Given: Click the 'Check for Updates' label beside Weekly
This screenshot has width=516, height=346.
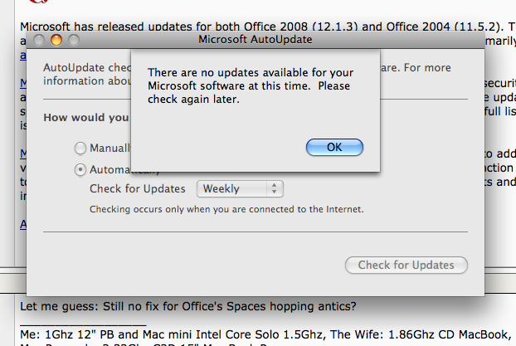Looking at the screenshot, I should pyautogui.click(x=138, y=188).
